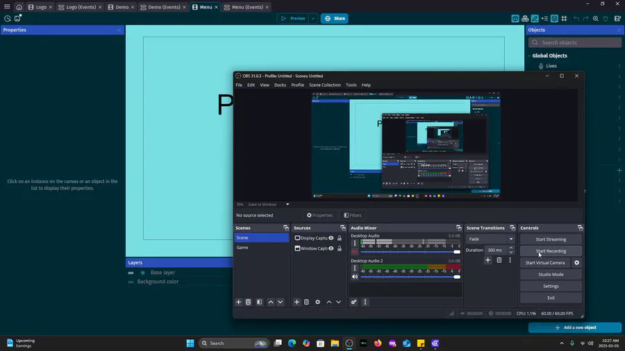The image size is (625, 351).
Task: Add a configurable scene transition
Action: tap(488, 260)
